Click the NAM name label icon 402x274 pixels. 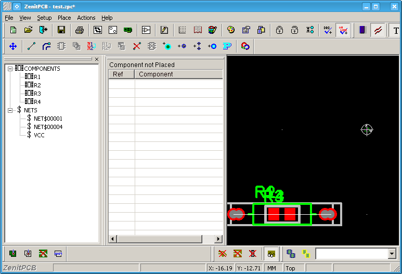[58, 254]
